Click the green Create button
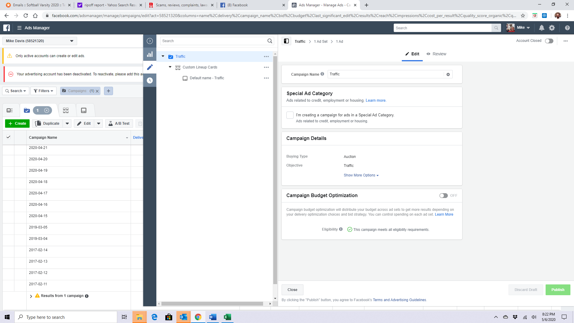This screenshot has width=574, height=323. click(17, 124)
